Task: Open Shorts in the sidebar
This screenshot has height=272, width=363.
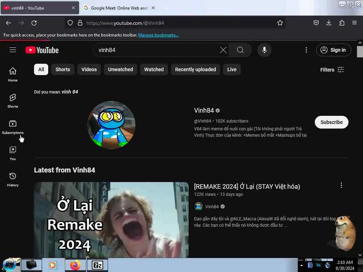Action: pyautogui.click(x=13, y=101)
